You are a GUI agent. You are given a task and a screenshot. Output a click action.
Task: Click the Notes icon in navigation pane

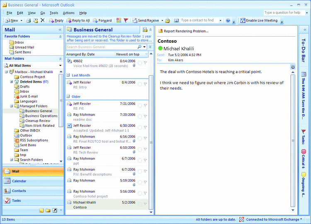(x=41, y=210)
